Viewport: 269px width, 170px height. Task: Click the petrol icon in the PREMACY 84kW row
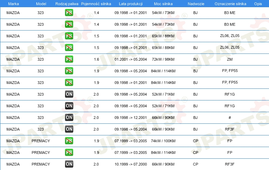coord(69,152)
